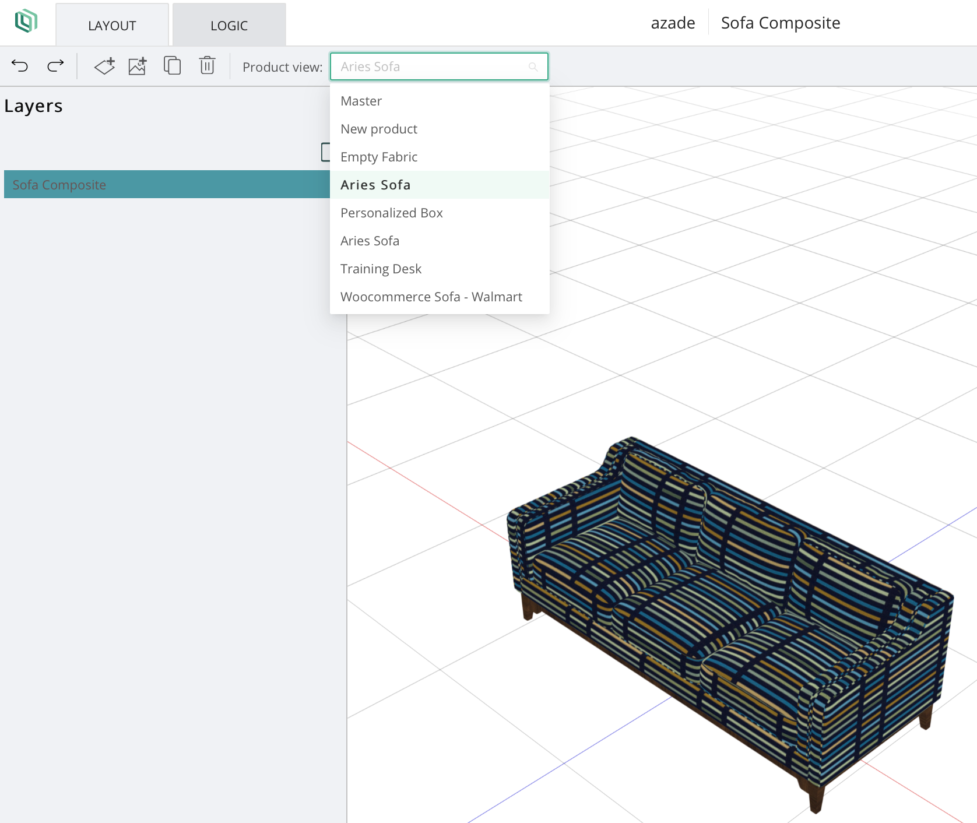This screenshot has width=977, height=823.
Task: Click the search icon in Product view field
Action: coord(532,67)
